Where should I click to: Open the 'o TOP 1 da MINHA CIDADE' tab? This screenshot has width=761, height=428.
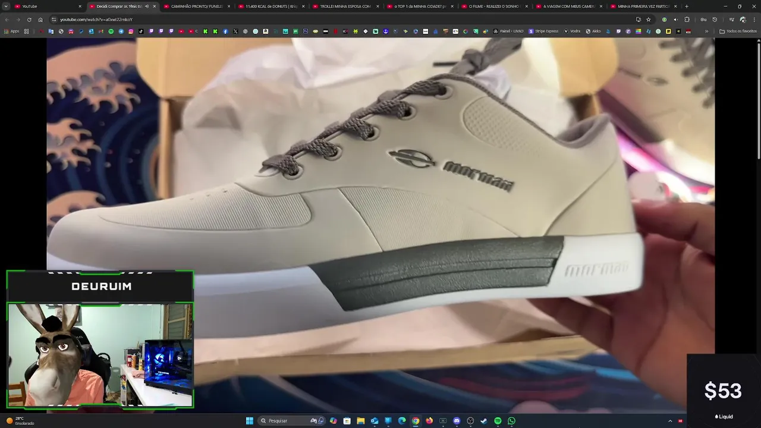(420, 6)
